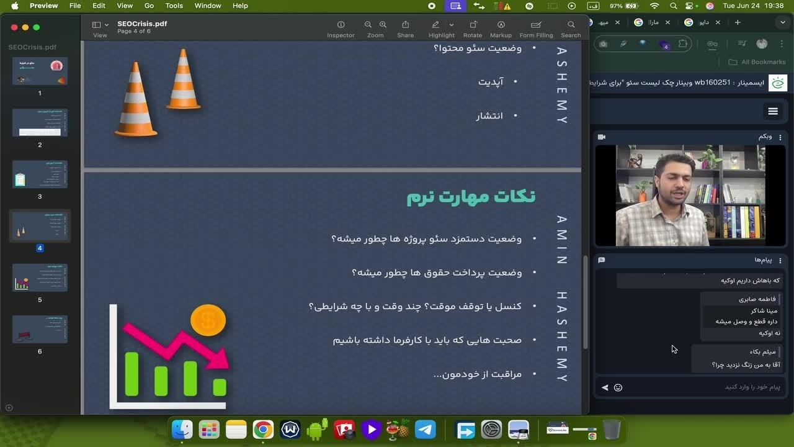Open Chrome media controls icon
This screenshot has height=447, width=794.
click(742, 43)
